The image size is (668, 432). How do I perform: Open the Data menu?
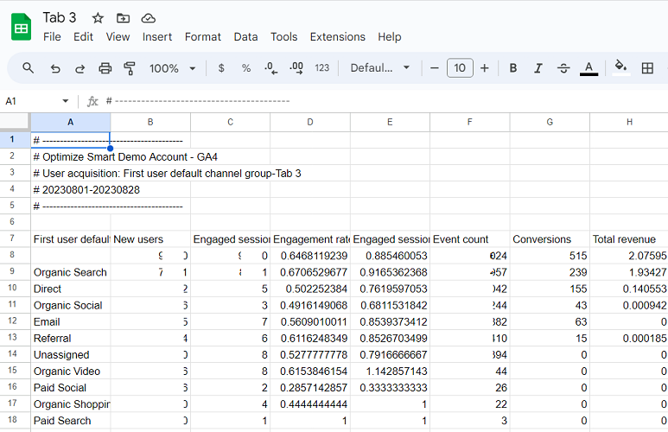[245, 37]
